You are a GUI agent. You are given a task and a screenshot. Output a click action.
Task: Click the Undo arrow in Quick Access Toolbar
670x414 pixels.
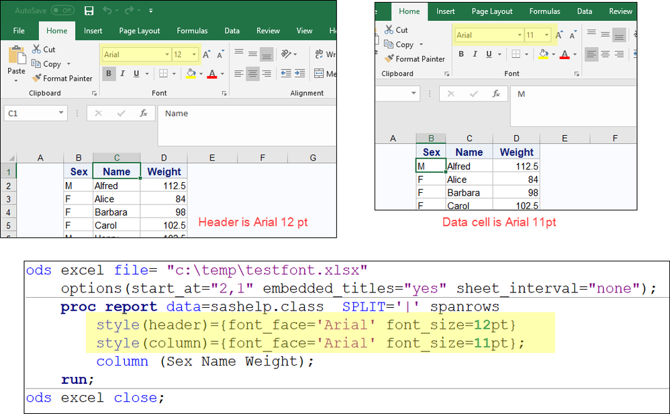109,11
